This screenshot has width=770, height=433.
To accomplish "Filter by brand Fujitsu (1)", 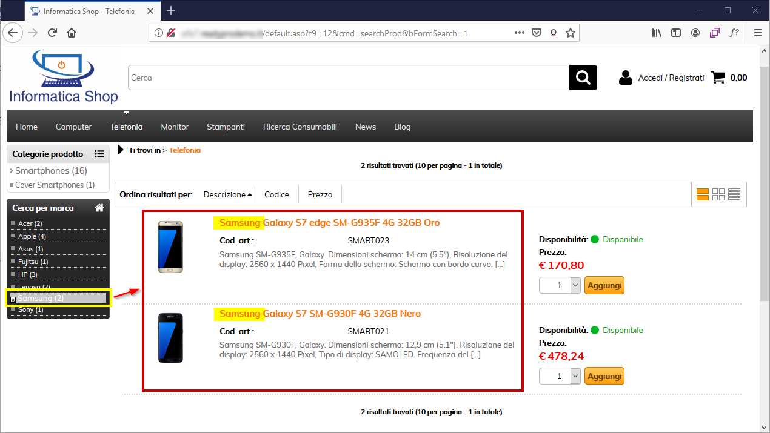I will [x=33, y=262].
